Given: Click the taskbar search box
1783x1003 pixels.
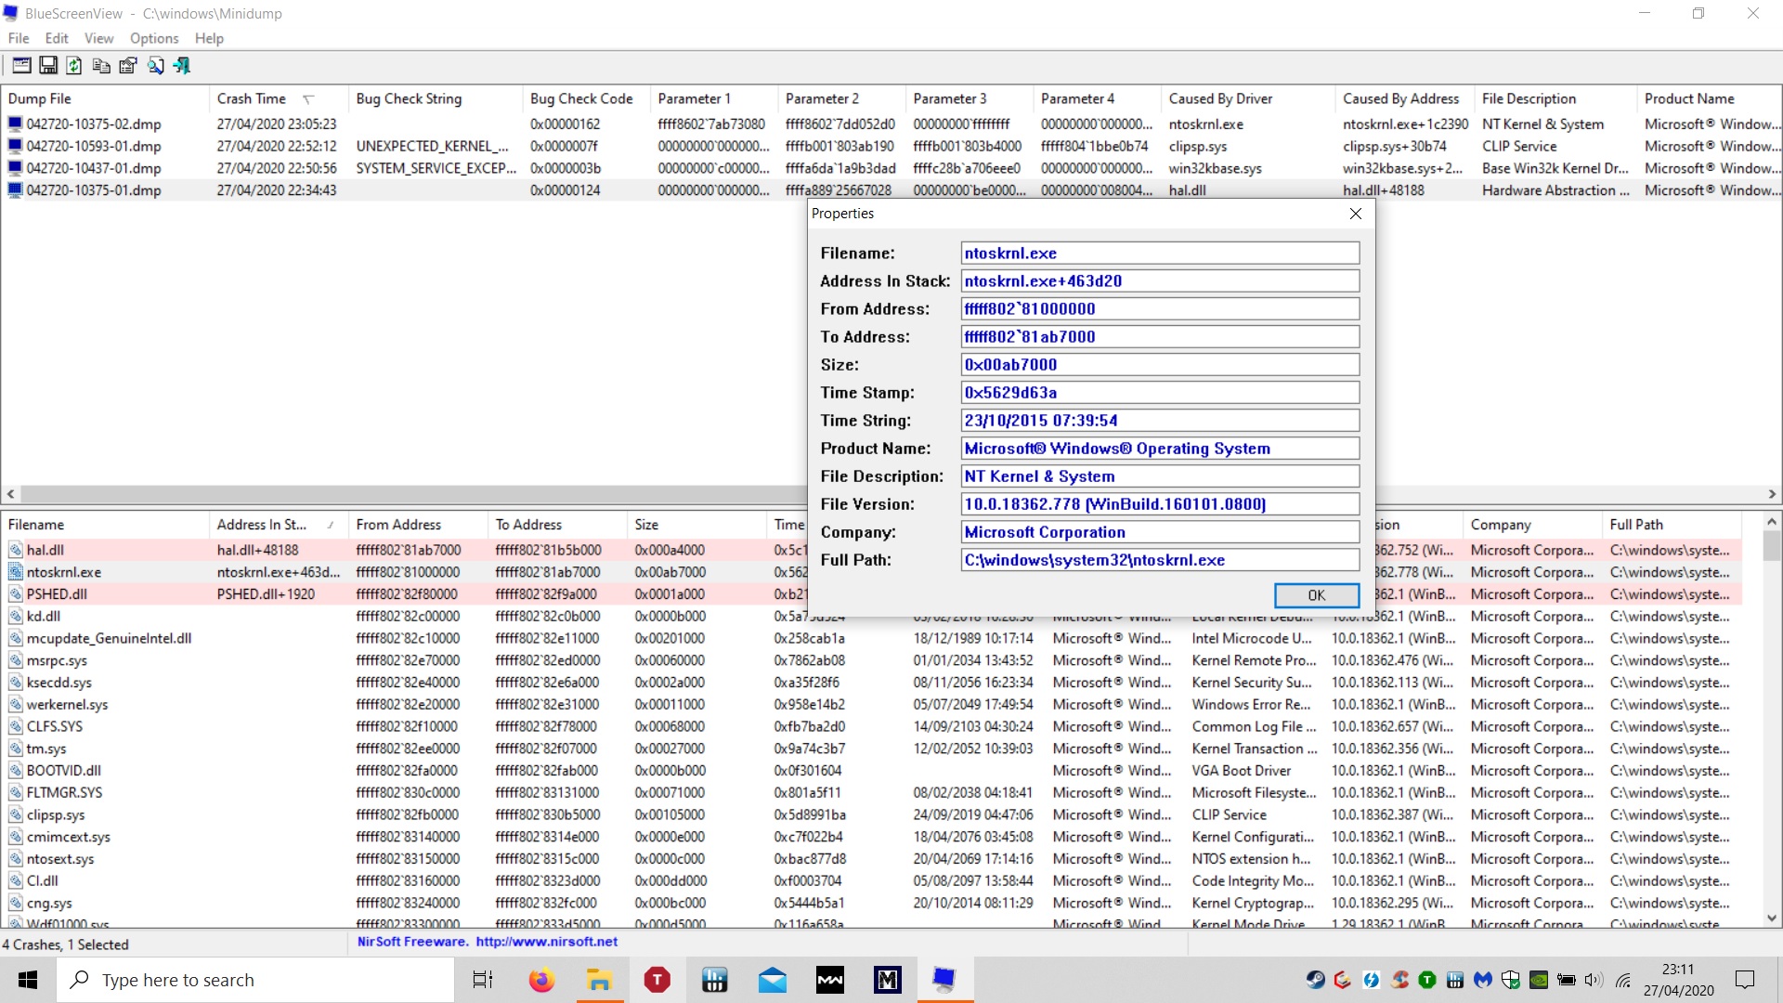Looking at the screenshot, I should (x=255, y=980).
